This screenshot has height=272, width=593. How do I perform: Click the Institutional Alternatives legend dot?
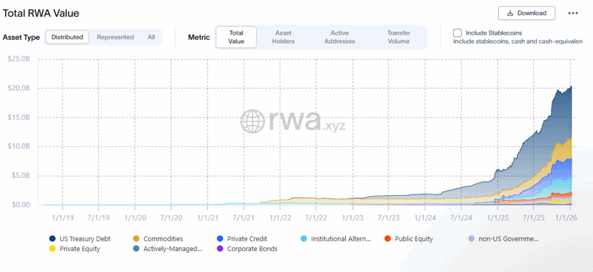tap(305, 238)
